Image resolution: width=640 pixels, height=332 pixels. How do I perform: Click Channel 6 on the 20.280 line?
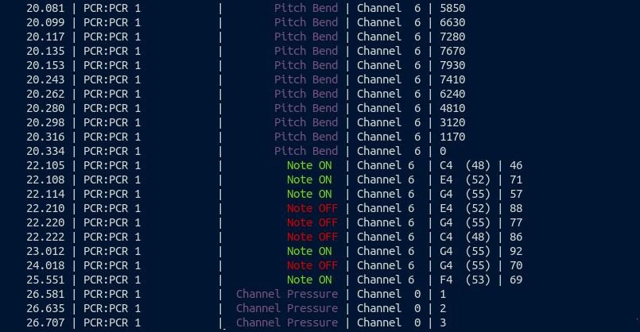[389, 108]
